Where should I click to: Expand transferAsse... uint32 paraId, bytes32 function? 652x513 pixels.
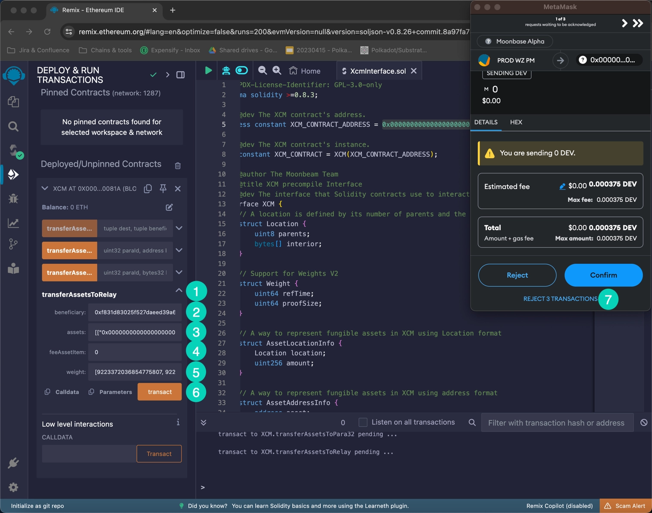[x=179, y=272]
